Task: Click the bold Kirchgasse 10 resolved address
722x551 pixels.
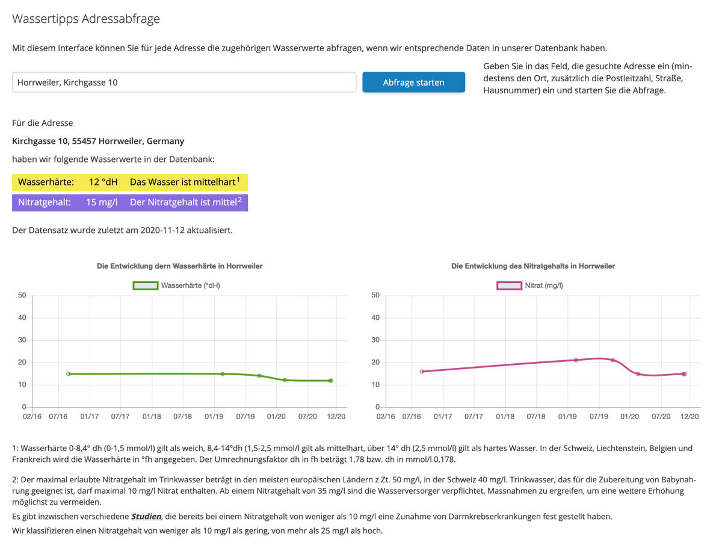Action: [x=98, y=141]
